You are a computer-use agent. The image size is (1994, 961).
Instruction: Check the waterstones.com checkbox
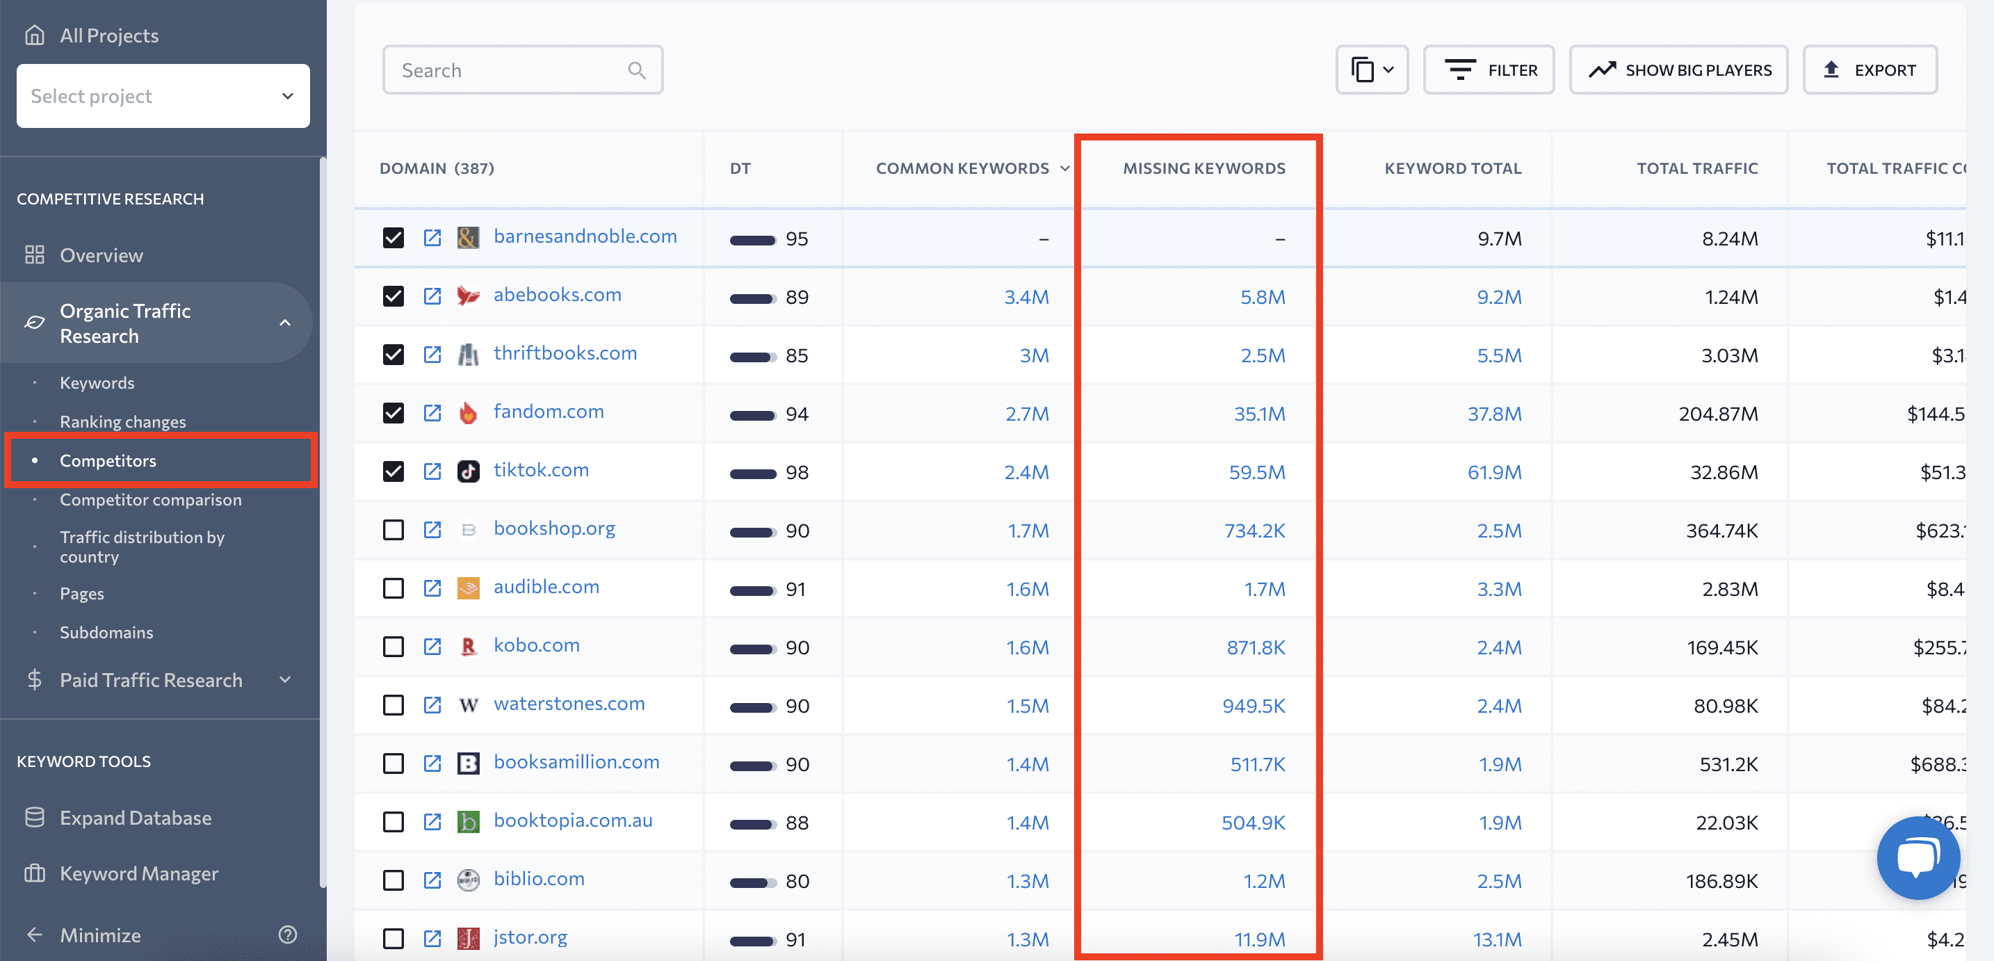[x=394, y=704]
